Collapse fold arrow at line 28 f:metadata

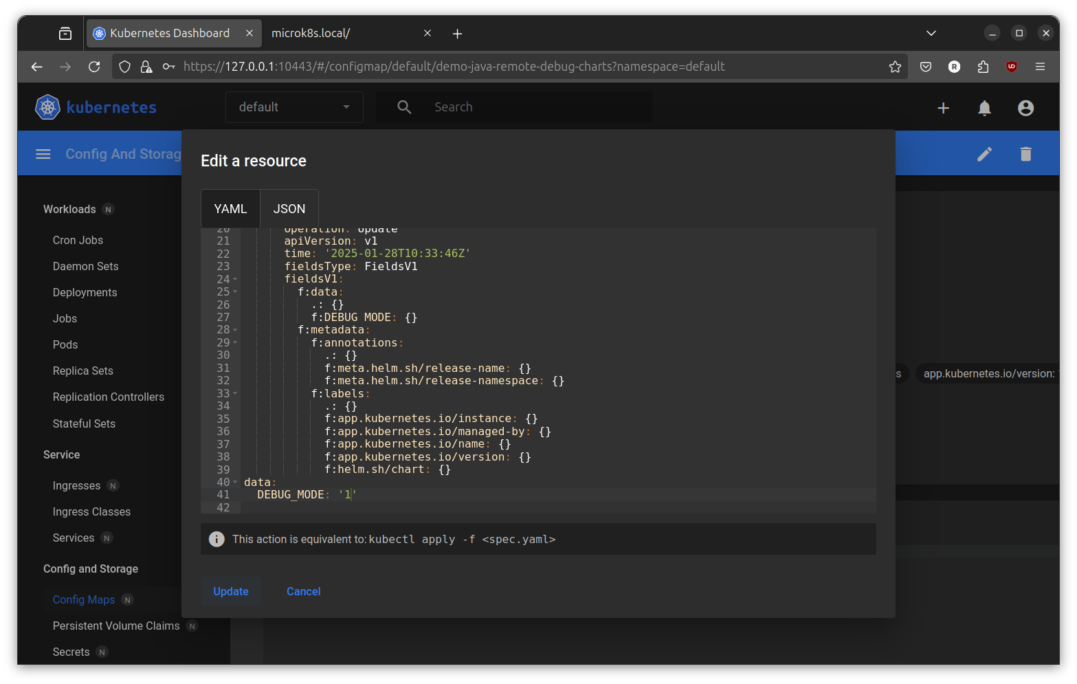coord(235,330)
